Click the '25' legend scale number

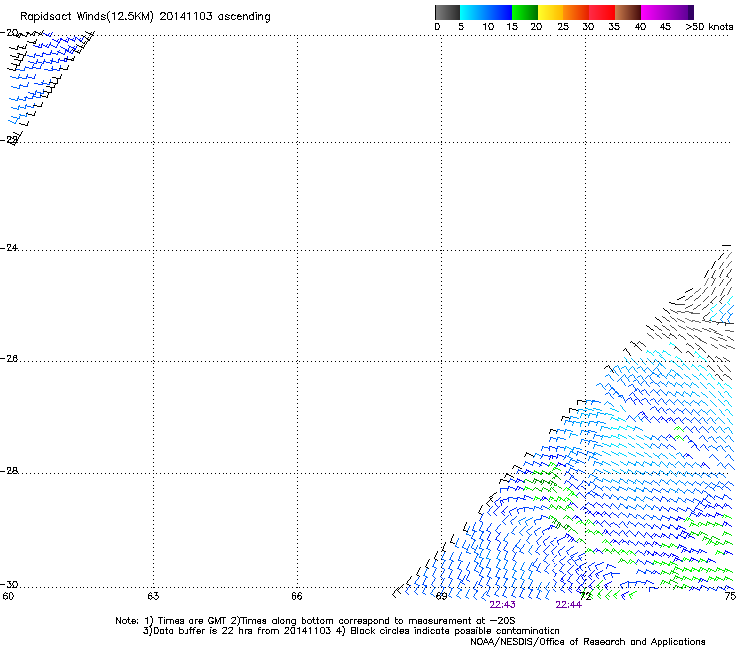(563, 27)
